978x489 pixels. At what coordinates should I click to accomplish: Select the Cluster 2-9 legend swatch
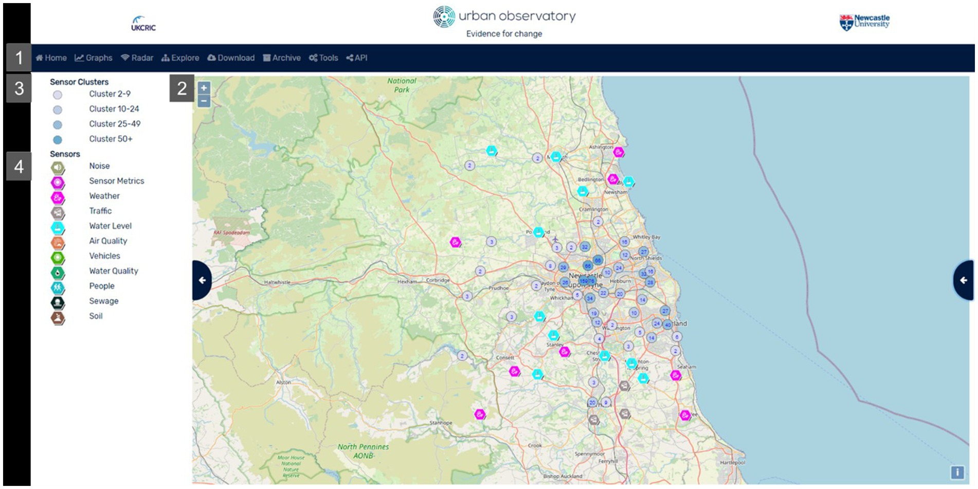(58, 95)
